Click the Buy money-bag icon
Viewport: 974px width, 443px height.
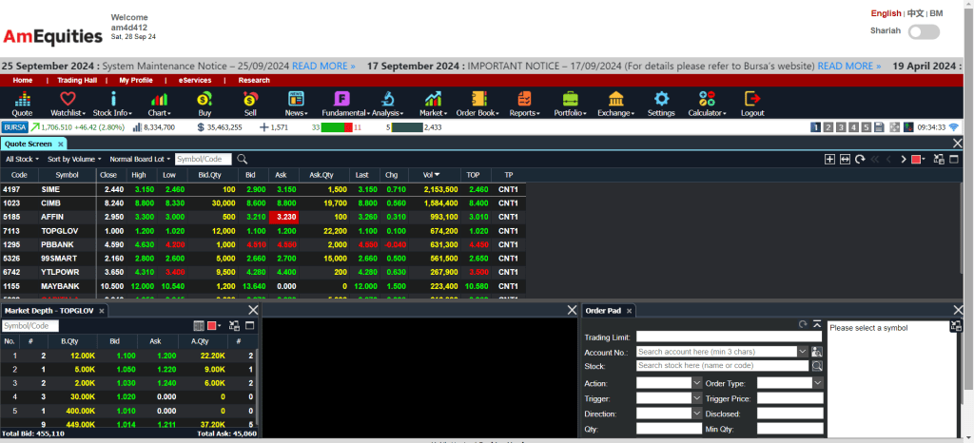click(205, 103)
